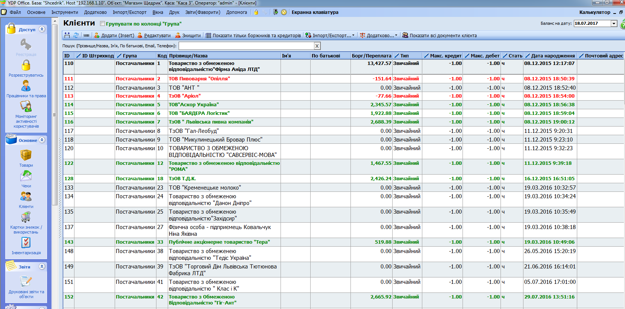Open Додатково toolbar dropdown
Screen dimensions: 625x309
[x=378, y=35]
